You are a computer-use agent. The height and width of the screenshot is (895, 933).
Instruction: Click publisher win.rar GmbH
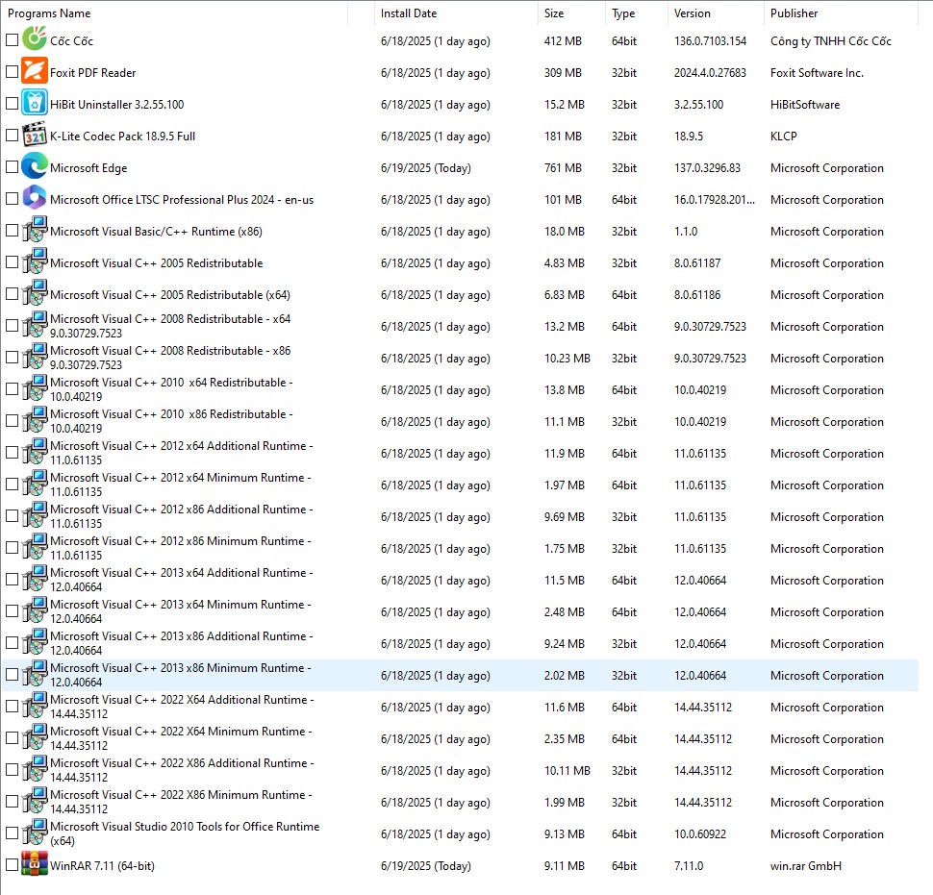click(x=806, y=866)
